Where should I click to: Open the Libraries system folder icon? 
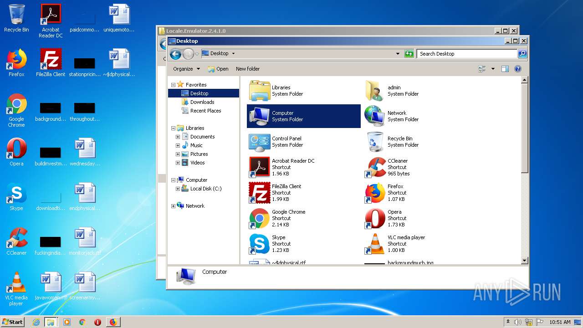coord(260,91)
